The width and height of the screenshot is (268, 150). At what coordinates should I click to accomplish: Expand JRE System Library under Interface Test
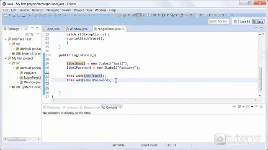point(10,53)
